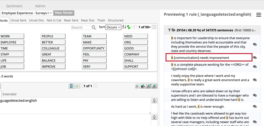This screenshot has width=264, height=126.
Task: Select the Not in Cat tab
Action: point(54,20)
